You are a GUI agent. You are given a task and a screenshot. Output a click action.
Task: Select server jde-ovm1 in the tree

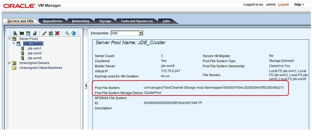coord(35,49)
